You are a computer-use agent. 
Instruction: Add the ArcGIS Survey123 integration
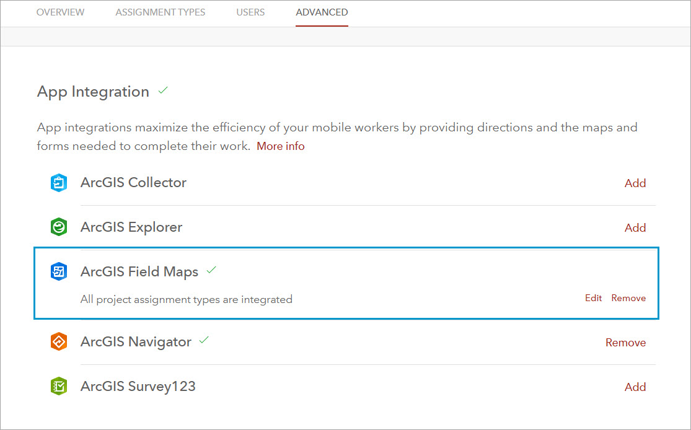coord(635,386)
